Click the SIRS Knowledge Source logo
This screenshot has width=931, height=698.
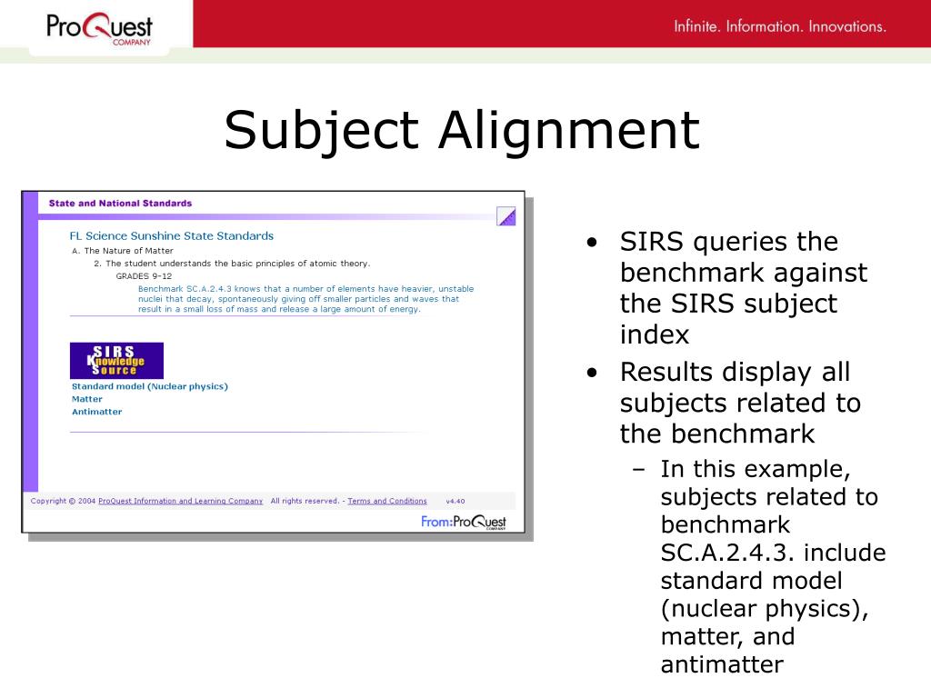(116, 360)
